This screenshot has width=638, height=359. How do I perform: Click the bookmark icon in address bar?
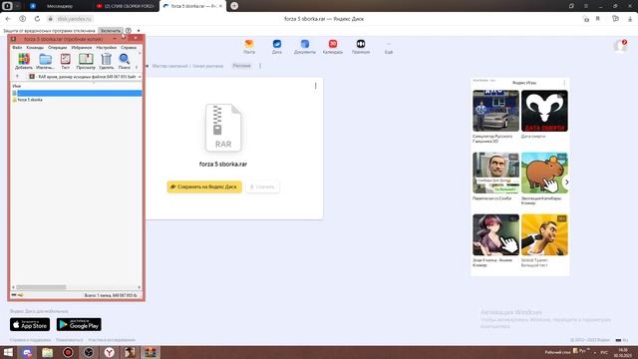point(598,19)
